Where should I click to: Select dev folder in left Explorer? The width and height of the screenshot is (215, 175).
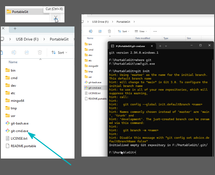coord(11,85)
